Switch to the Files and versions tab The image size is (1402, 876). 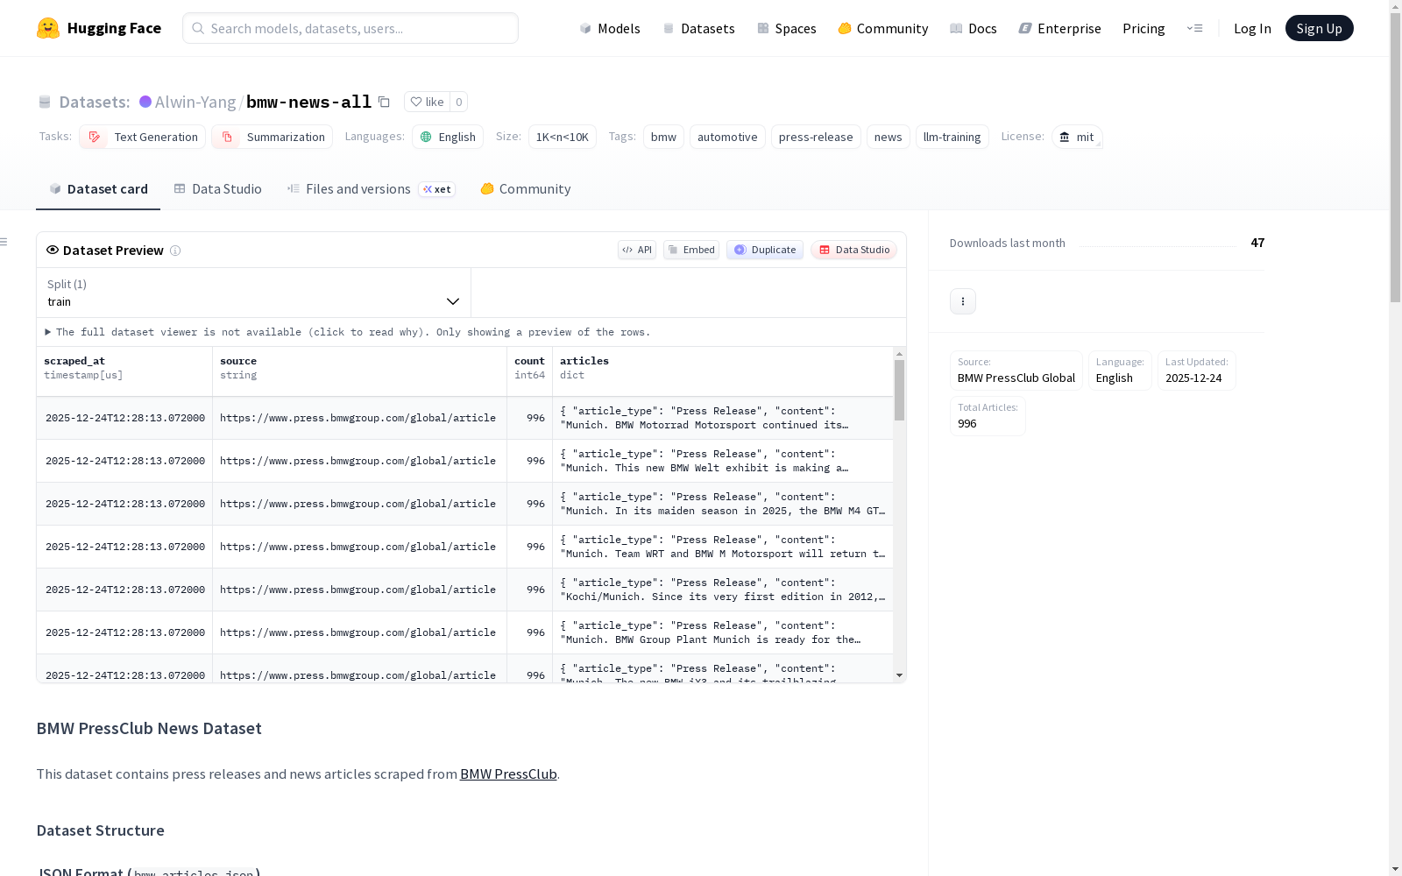[372, 189]
